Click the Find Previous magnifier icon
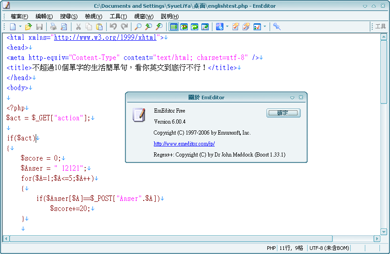The height and width of the screenshot is (254, 390). [x=148, y=27]
